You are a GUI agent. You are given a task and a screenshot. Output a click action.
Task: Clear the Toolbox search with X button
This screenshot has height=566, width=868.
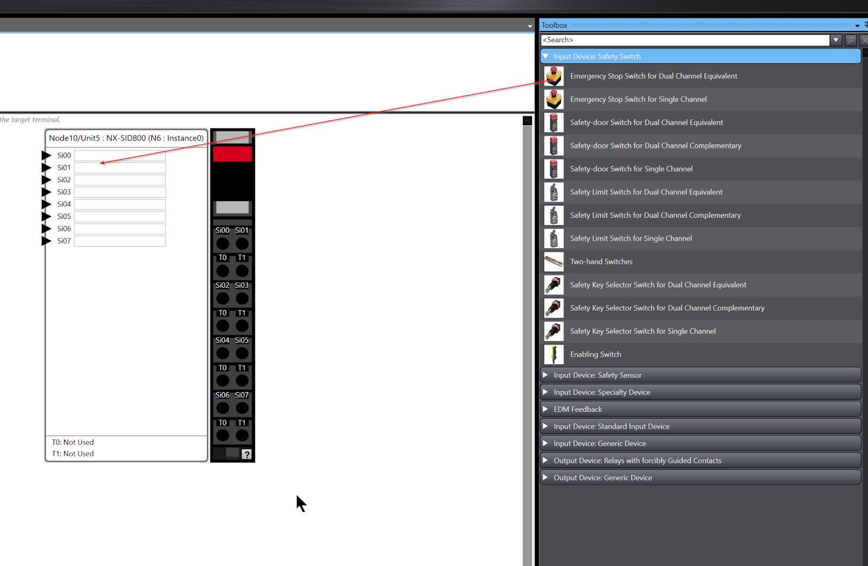point(864,40)
